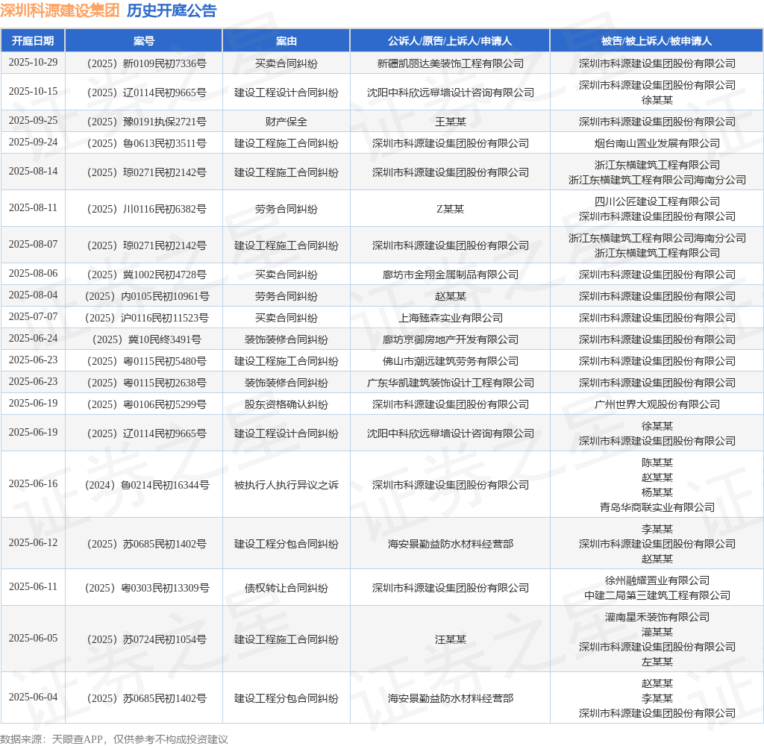Click the date 2025-06-04

click(x=33, y=698)
